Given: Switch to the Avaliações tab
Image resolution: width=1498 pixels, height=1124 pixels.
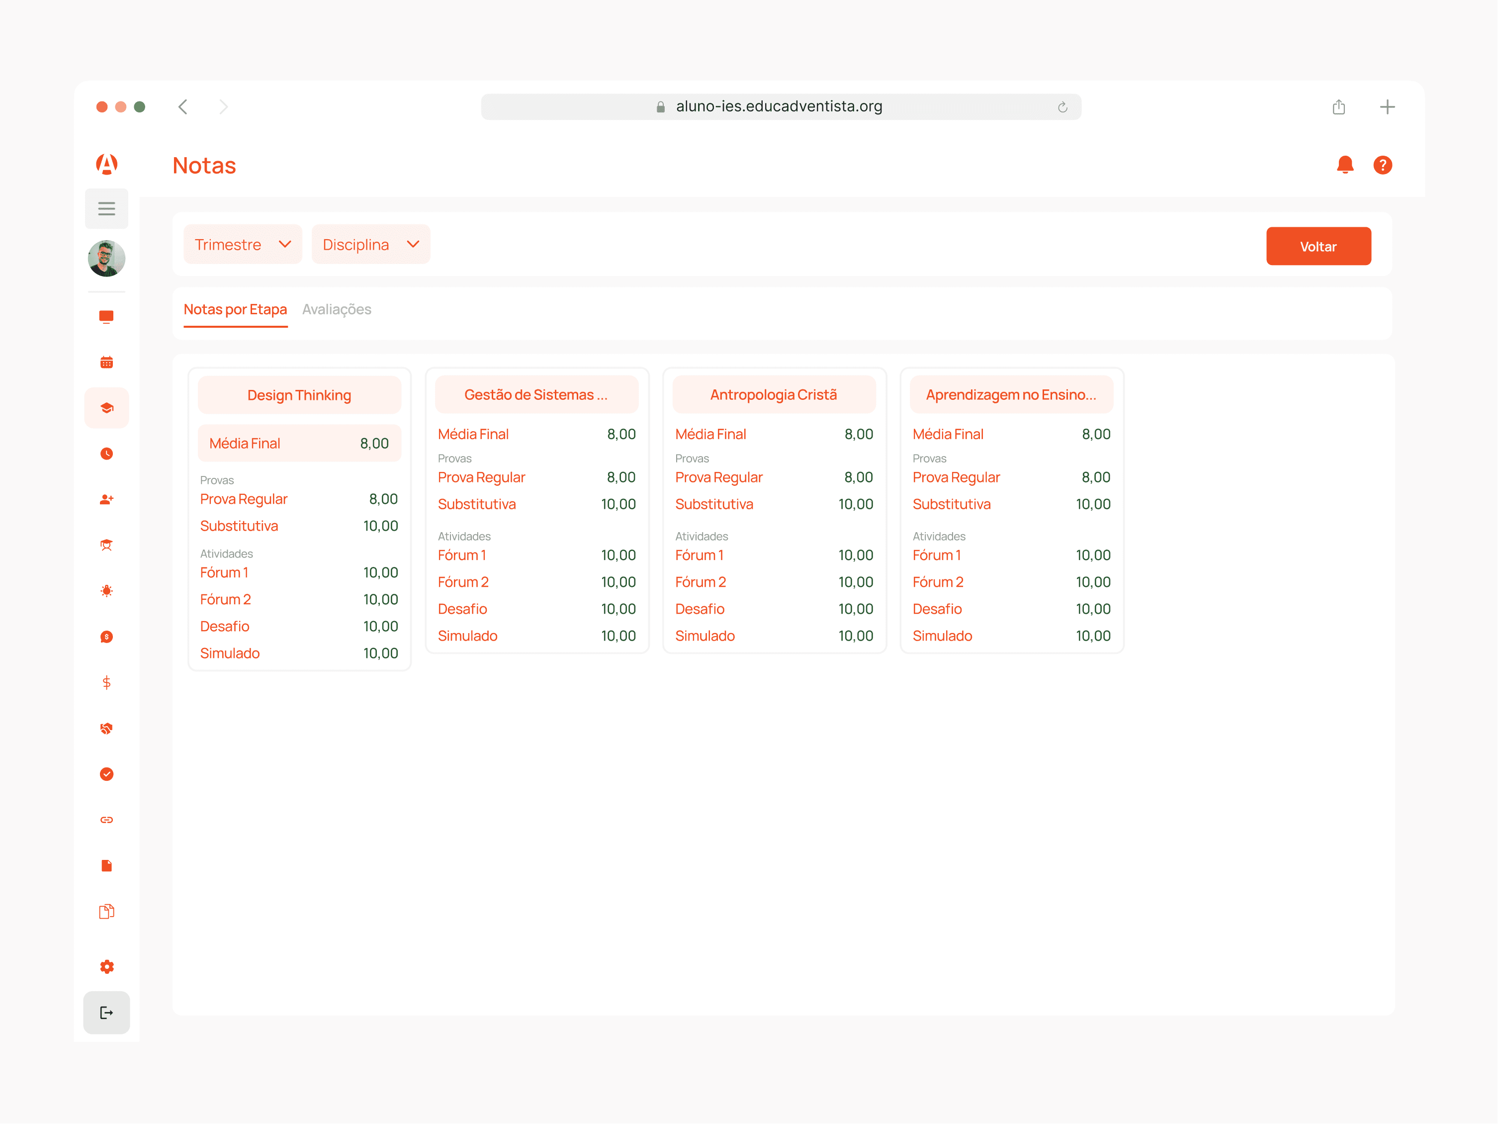Looking at the screenshot, I should 337,310.
